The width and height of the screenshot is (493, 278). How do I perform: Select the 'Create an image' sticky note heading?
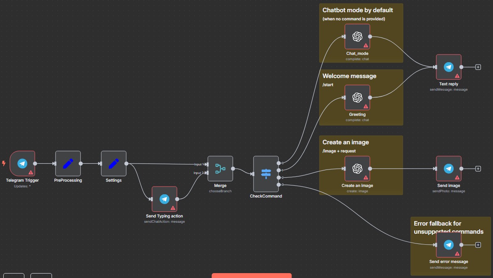(346, 142)
